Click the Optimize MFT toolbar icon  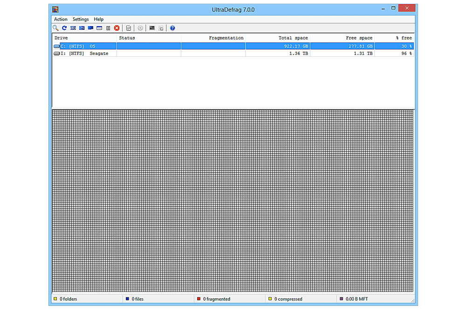(x=99, y=28)
